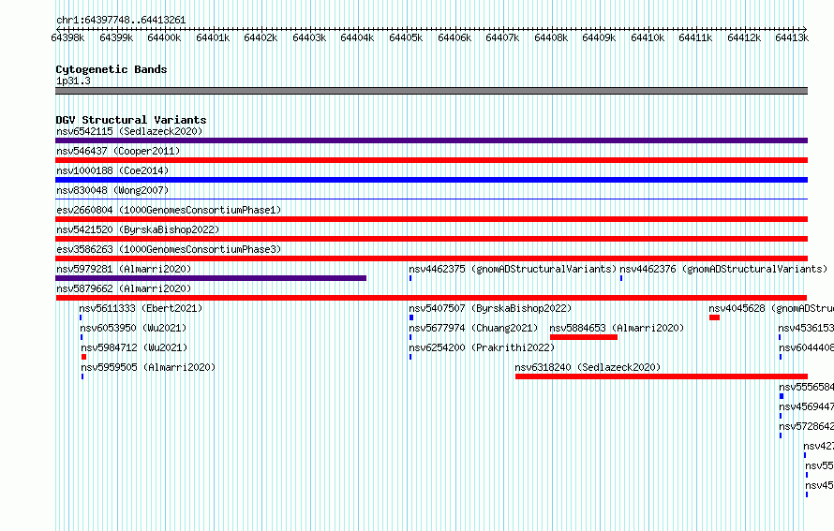Click the red bar under esv2660804
Image resolution: width=834 pixels, height=531 pixels.
pos(431,219)
